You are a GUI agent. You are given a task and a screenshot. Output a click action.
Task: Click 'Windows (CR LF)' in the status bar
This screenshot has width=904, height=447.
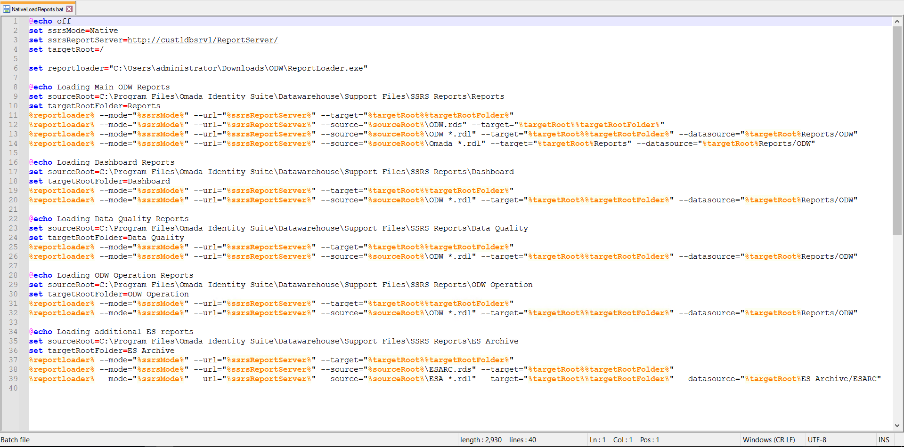click(x=769, y=440)
